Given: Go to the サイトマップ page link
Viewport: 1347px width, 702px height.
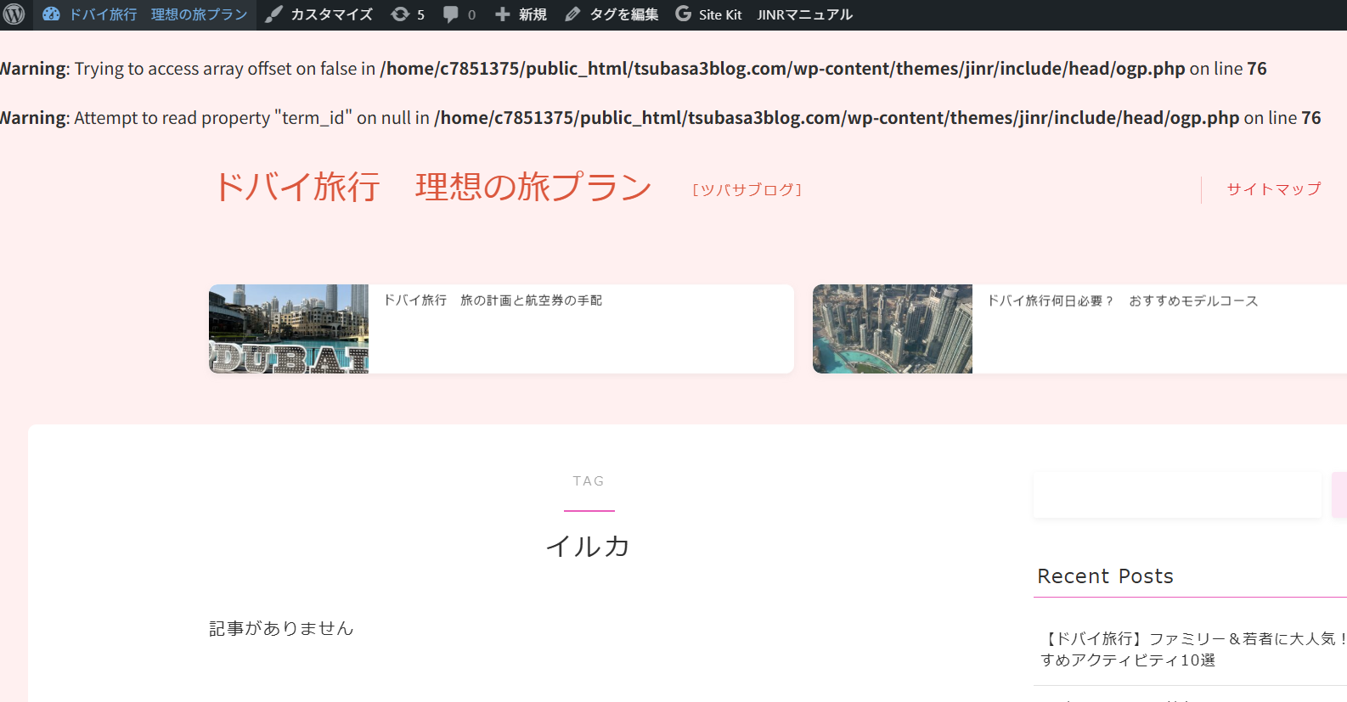Looking at the screenshot, I should tap(1273, 189).
